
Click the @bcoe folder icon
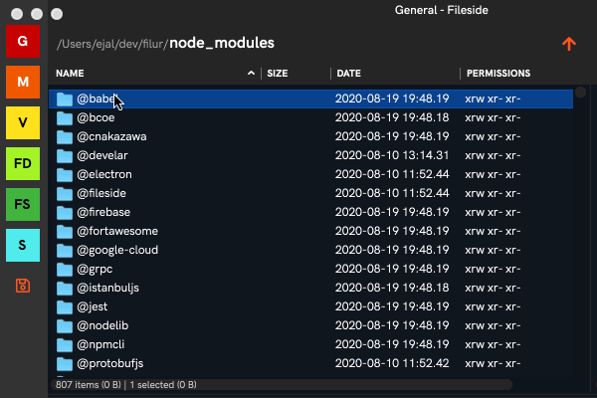click(x=65, y=118)
